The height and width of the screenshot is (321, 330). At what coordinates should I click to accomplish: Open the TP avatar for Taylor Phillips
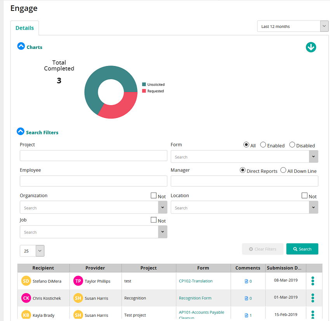[78, 281]
